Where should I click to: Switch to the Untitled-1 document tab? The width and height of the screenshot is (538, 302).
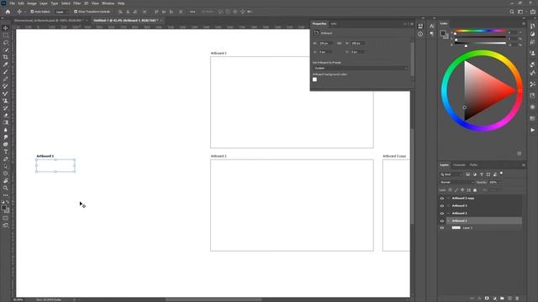coord(125,20)
